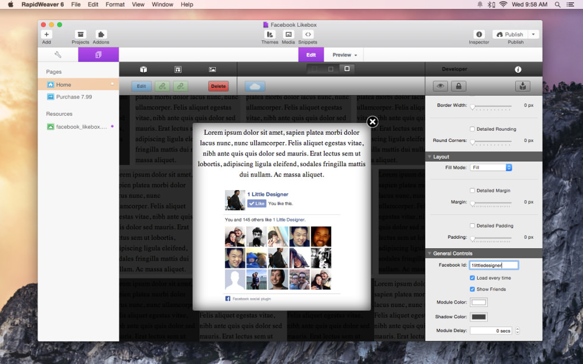Select the Purchase 7.99 page
Screen dimensions: 583x364
[78, 97]
